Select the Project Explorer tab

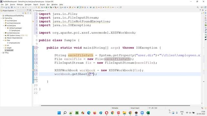[x=8, y=11]
